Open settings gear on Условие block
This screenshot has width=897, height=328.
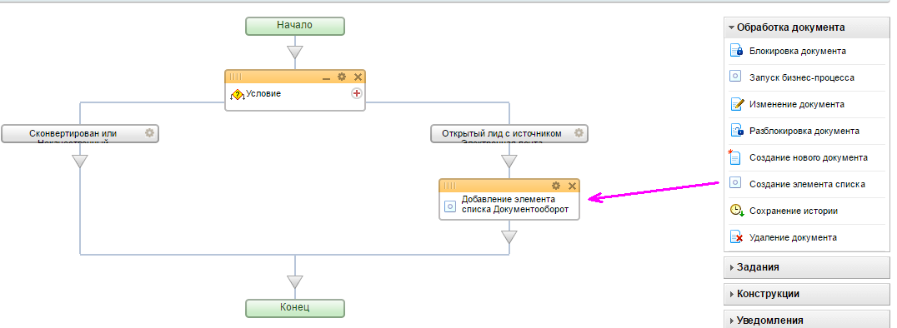(x=342, y=77)
